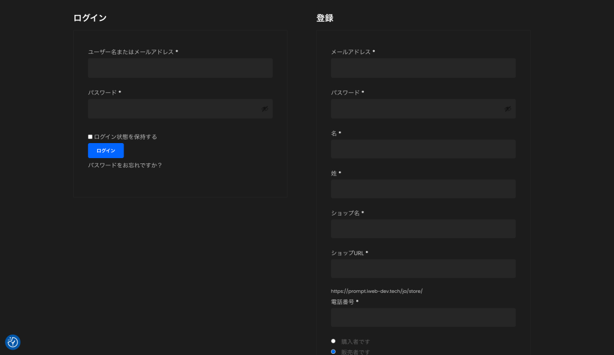Toggle registration password visibility with the eye icon
Viewport: 614px width, 355px height.
pos(507,109)
